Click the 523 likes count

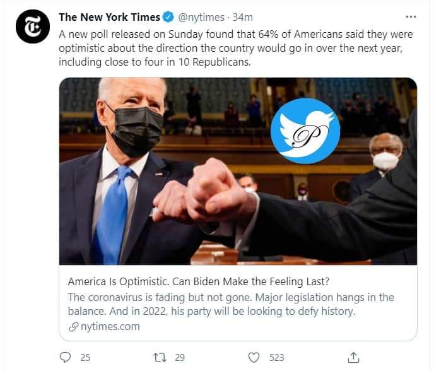point(277,358)
